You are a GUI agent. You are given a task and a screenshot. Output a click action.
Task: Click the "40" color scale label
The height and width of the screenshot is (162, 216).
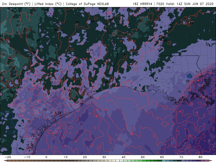[123, 157]
